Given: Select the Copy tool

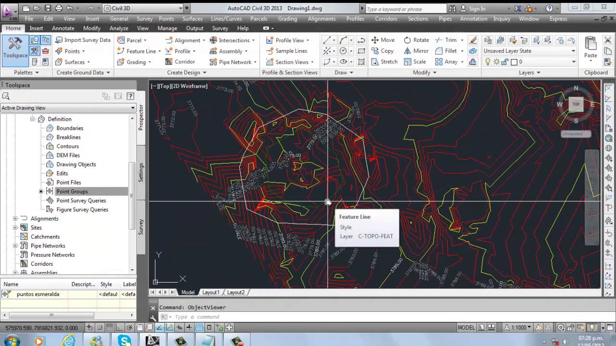Looking at the screenshot, I should (x=383, y=51).
